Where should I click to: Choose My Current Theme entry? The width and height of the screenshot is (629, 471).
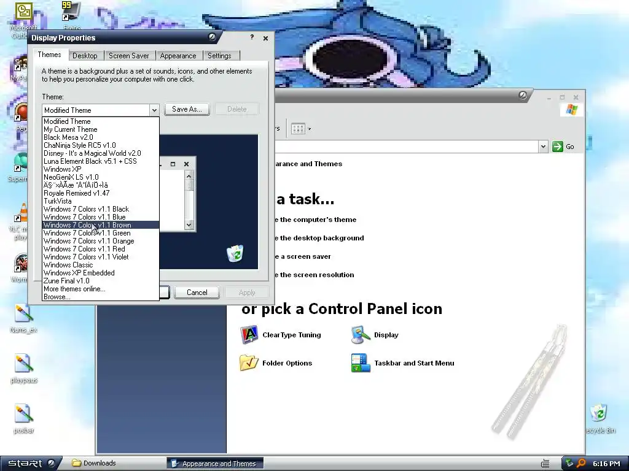click(x=101, y=129)
